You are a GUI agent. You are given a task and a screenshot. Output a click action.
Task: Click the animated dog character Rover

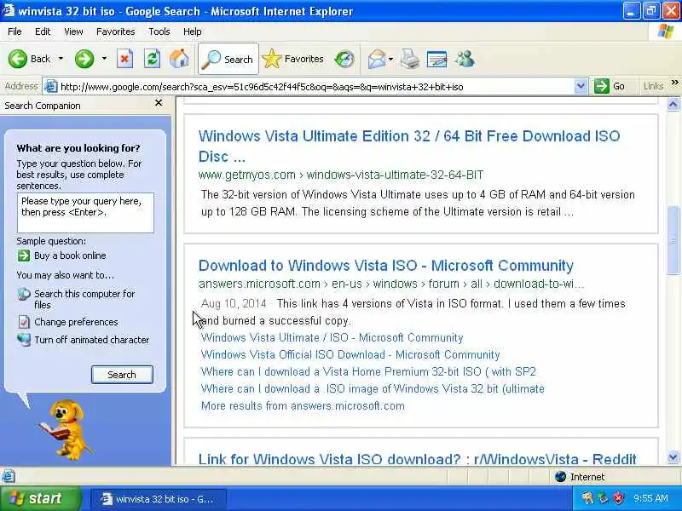[x=66, y=429]
